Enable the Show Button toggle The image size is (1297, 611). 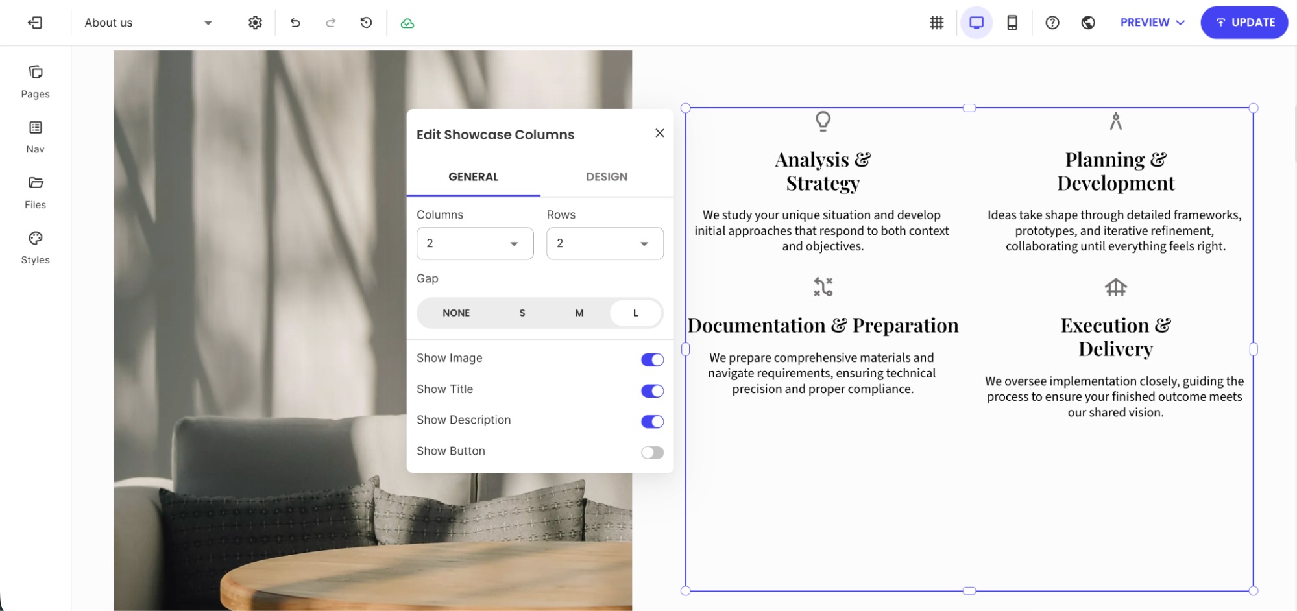coord(652,453)
